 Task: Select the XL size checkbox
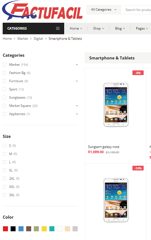5,170
